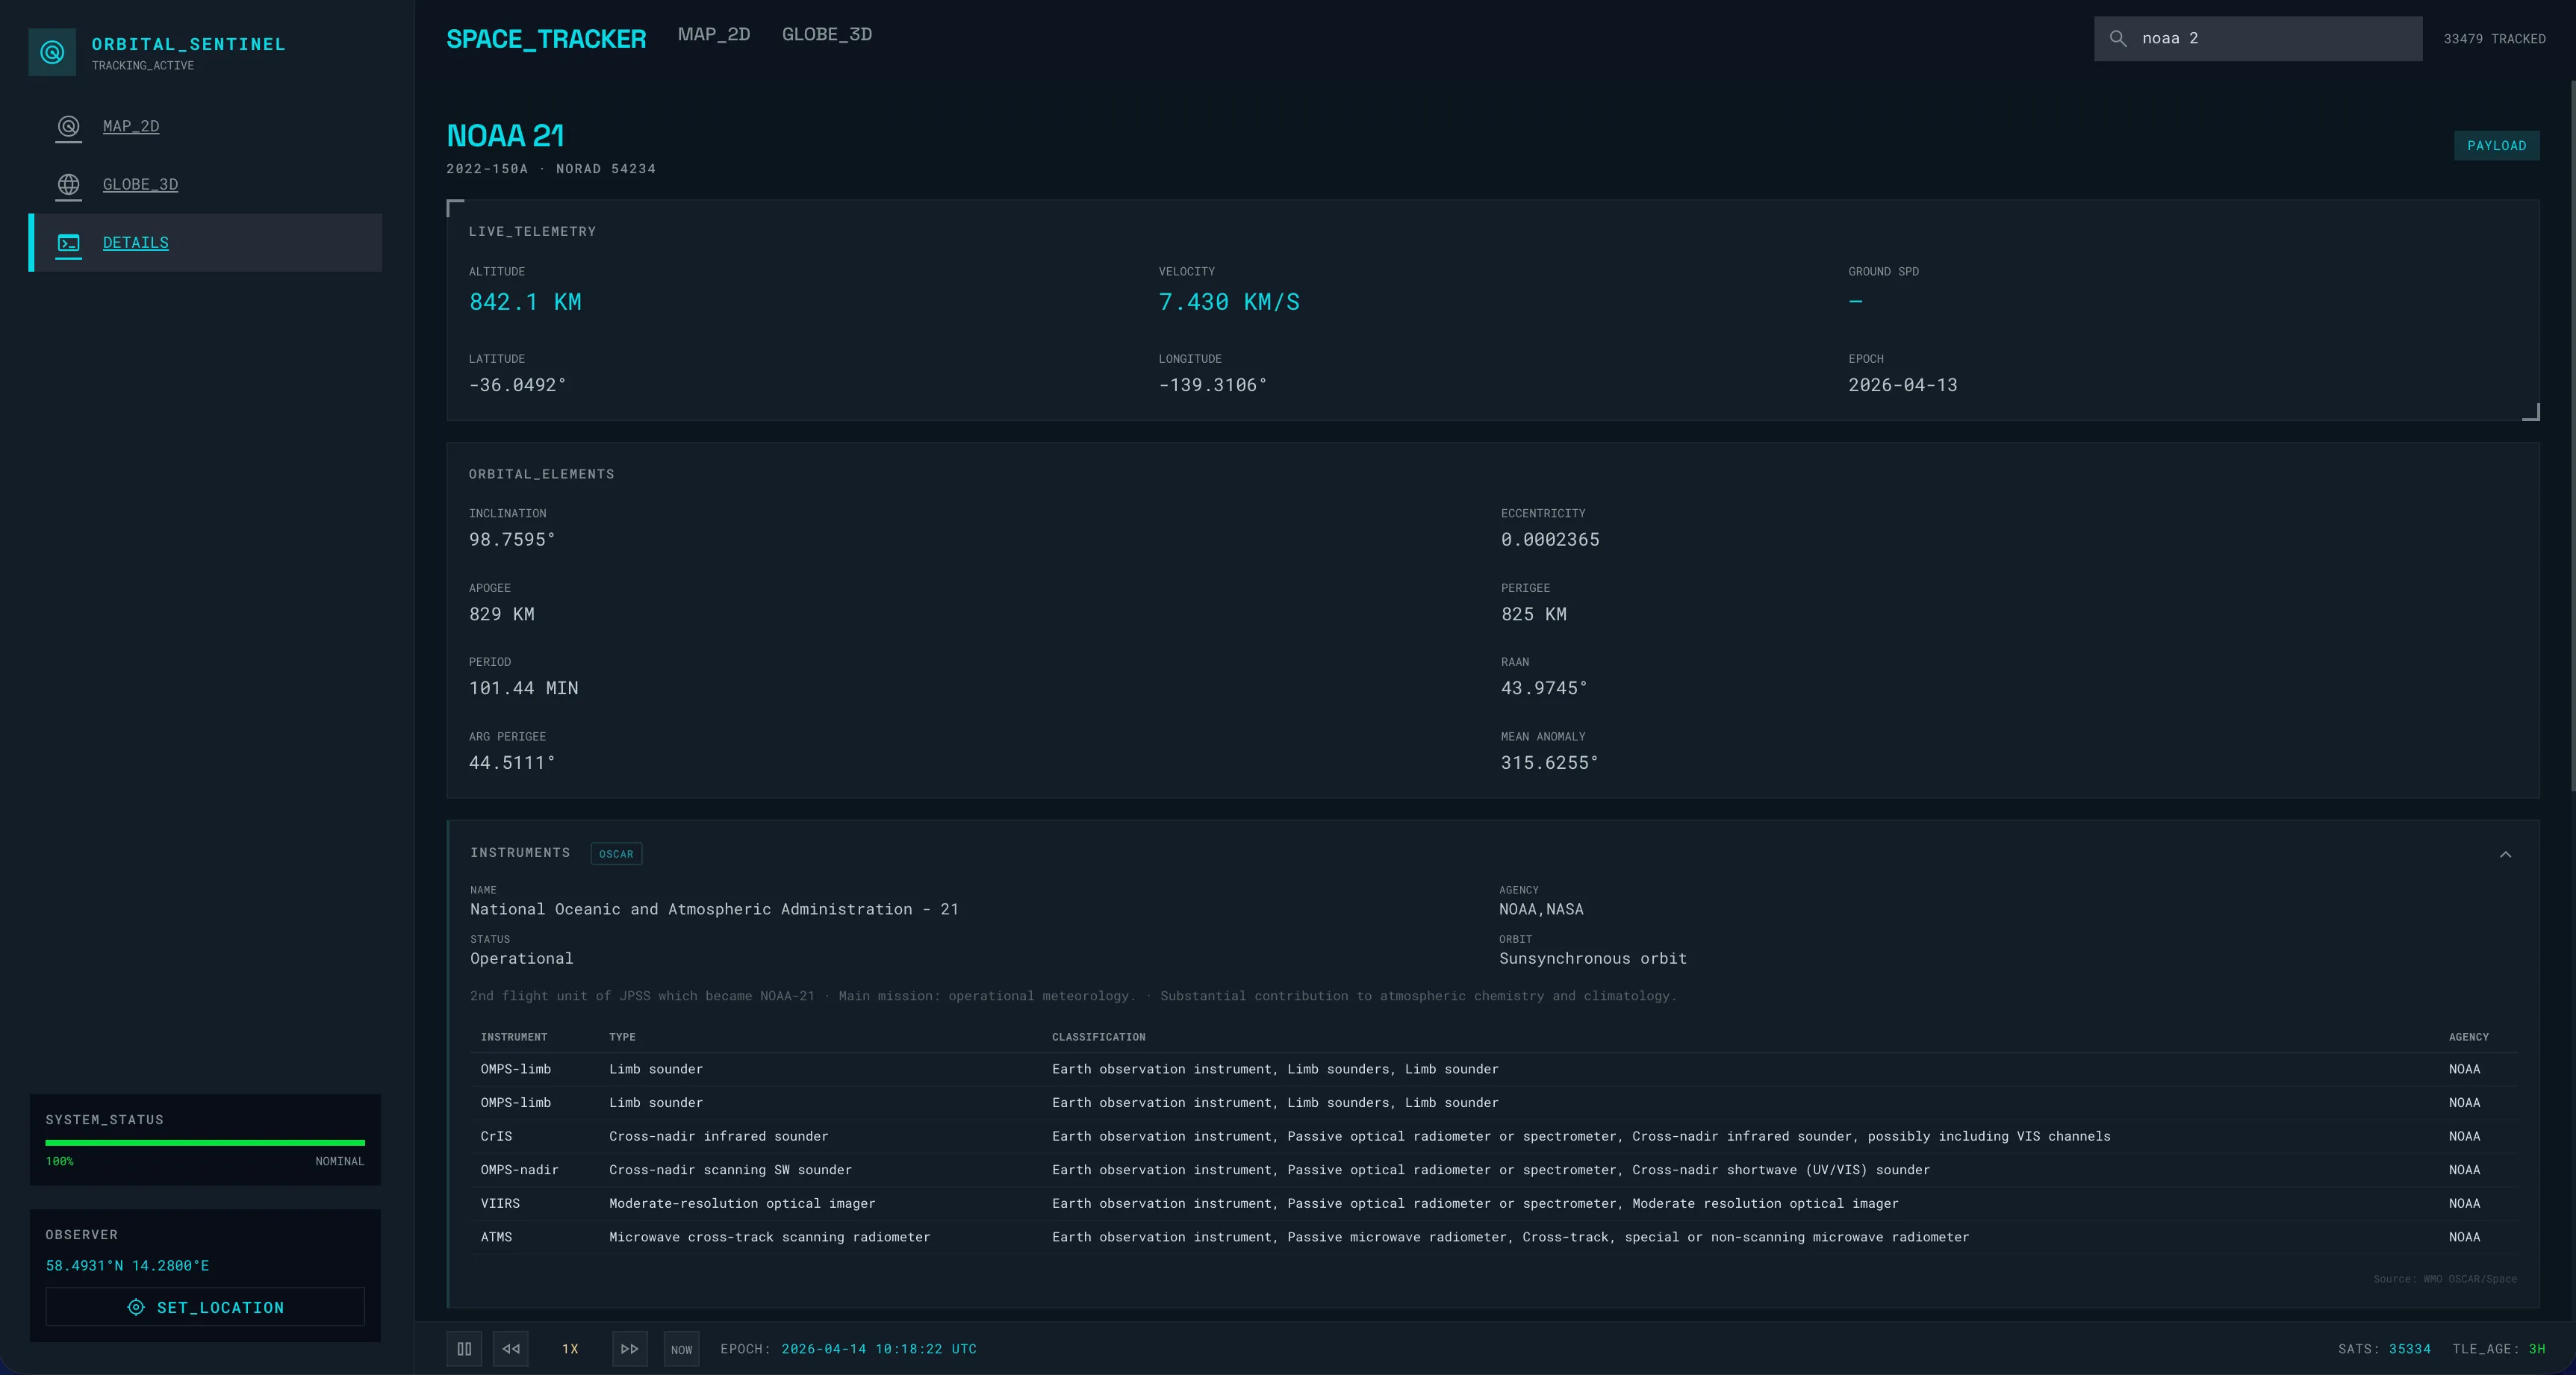Click the 1X playback speed indicator
The width and height of the screenshot is (2576, 1375).
[x=570, y=1349]
